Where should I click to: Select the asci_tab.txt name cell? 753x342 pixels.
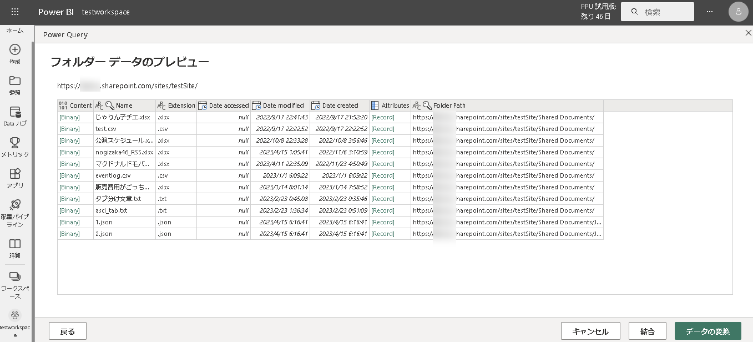pos(124,210)
